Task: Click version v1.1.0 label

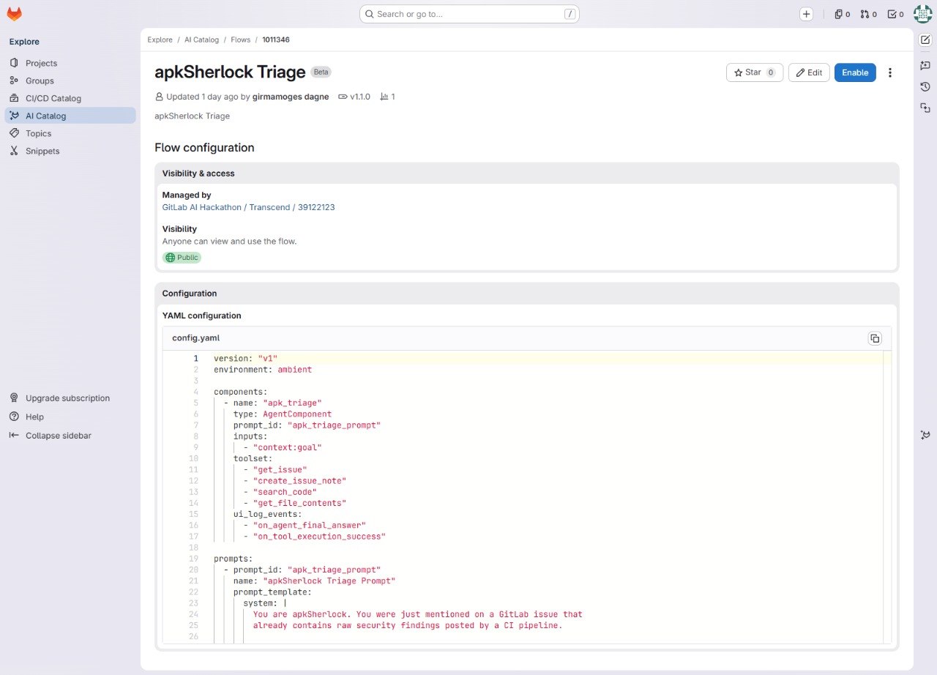Action: [x=354, y=97]
